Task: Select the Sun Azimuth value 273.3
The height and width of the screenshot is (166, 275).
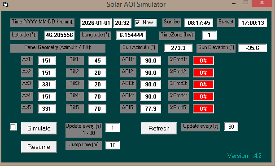Action: (x=178, y=48)
